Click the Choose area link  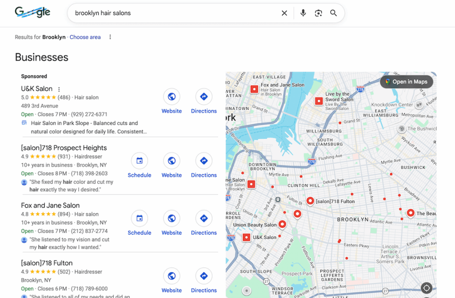tap(85, 37)
